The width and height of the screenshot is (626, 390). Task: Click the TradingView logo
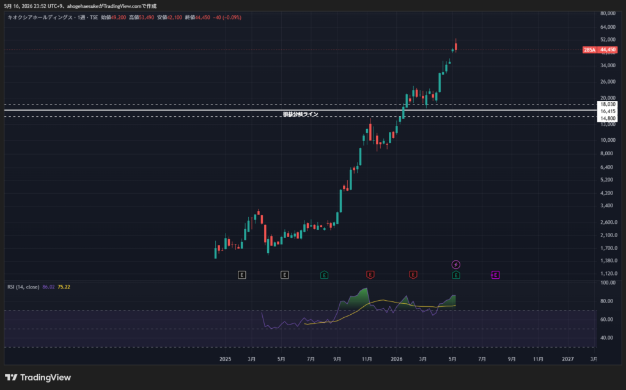pyautogui.click(x=38, y=377)
